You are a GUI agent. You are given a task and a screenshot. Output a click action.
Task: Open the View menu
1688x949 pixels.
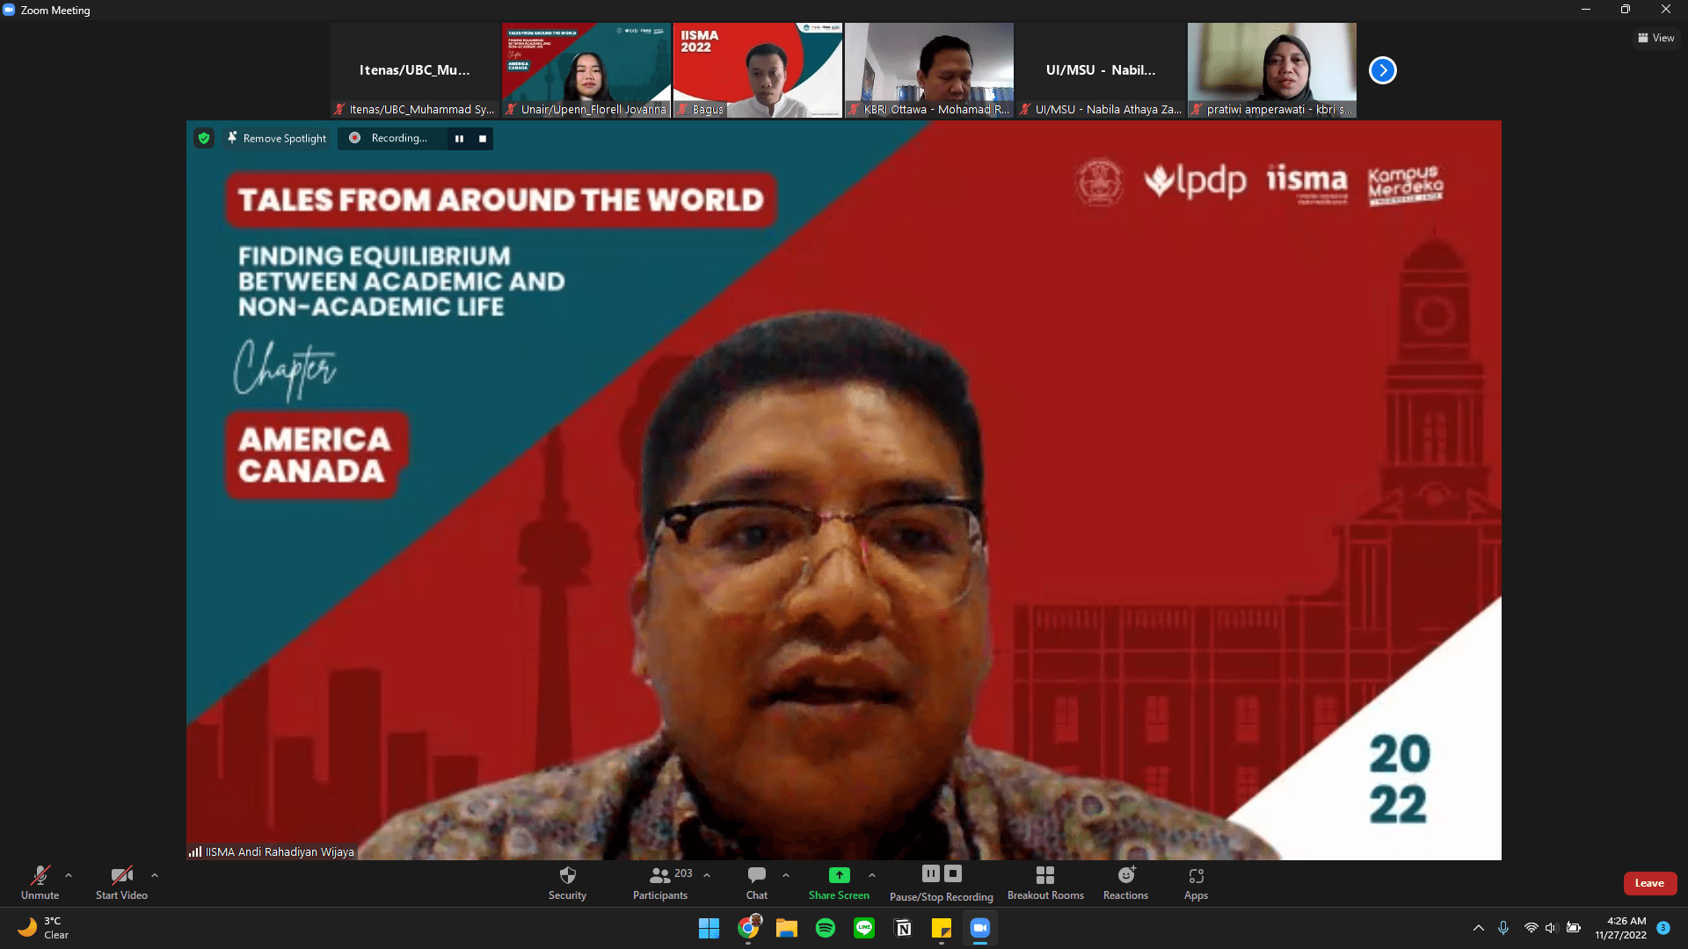1656,38
